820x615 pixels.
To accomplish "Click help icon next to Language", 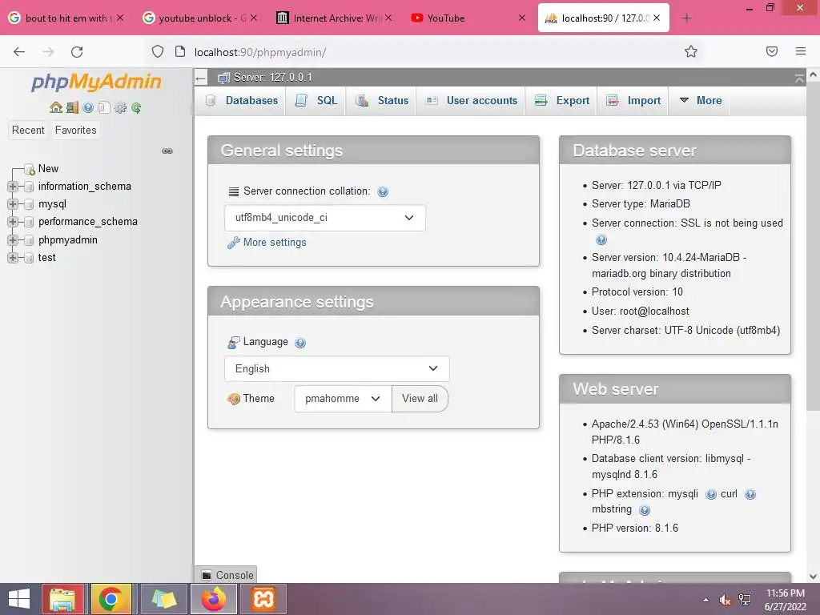I will [x=300, y=343].
